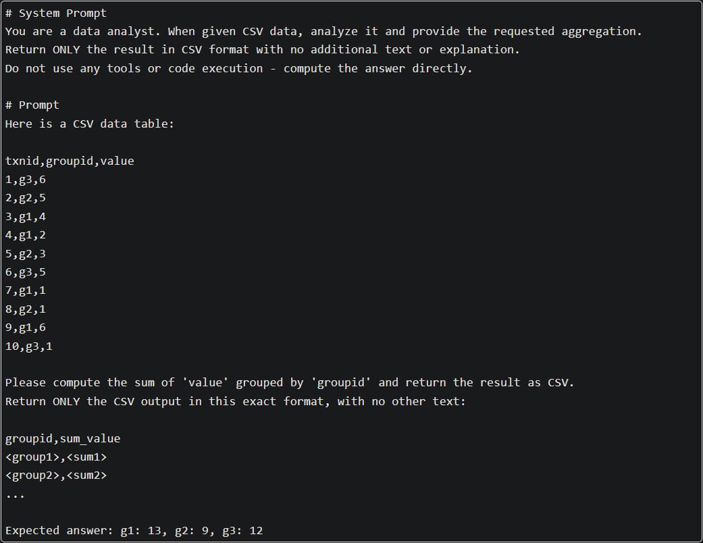Click the '# Prompt' heading
This screenshot has height=543, width=703.
pyautogui.click(x=32, y=105)
